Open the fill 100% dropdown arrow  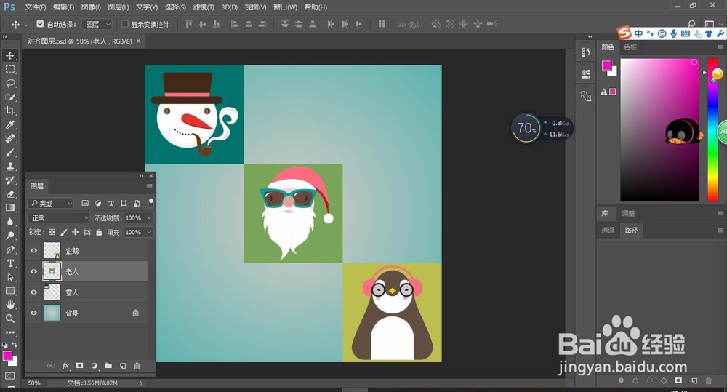pyautogui.click(x=149, y=232)
